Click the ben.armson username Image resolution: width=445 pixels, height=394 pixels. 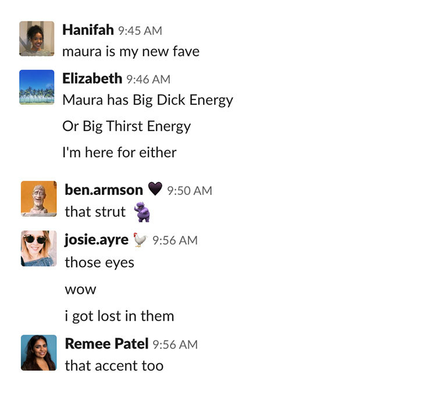(104, 190)
